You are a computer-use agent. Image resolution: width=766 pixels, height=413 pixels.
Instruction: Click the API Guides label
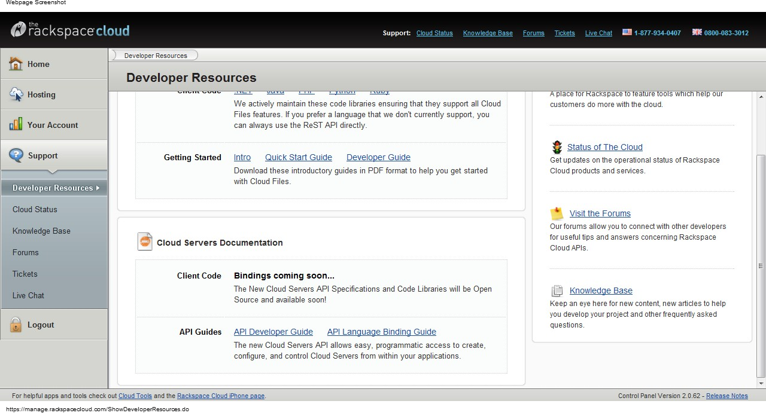200,332
